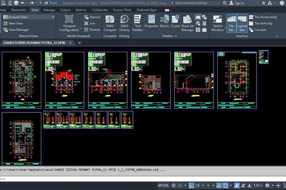Screen dimensions: 286x190
Task: Expand the Palettes panel arrow
Action: click(176, 36)
